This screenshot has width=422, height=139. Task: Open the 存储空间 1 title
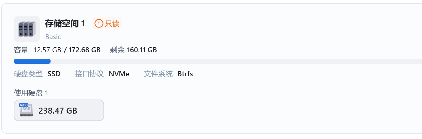(x=65, y=24)
